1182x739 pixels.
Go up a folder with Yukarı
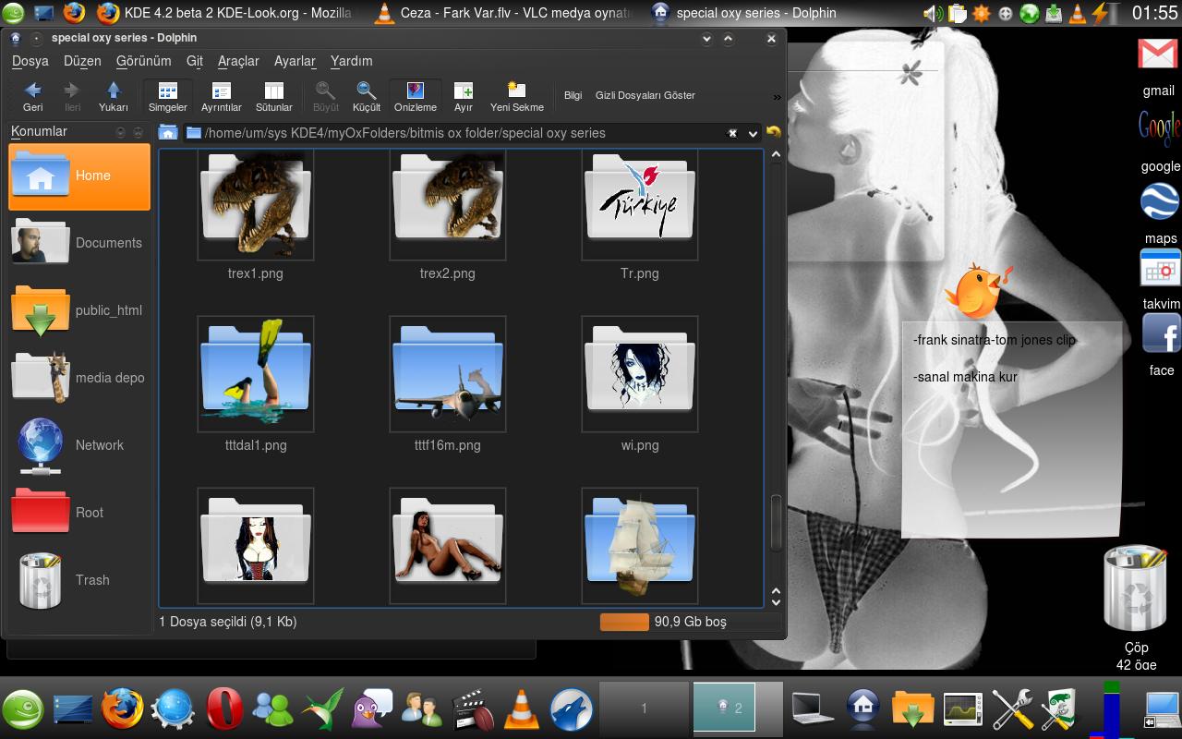click(x=114, y=96)
